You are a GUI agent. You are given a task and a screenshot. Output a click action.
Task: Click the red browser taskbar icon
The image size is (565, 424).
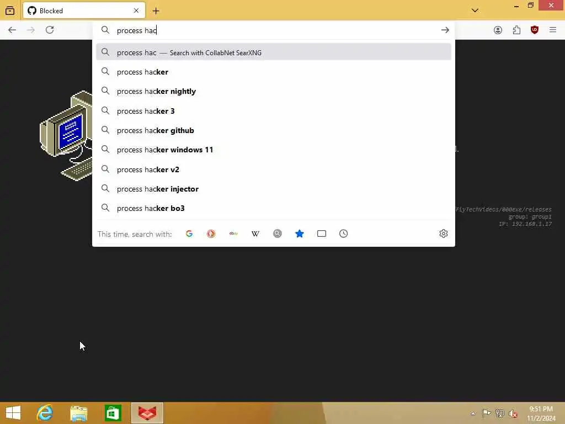(x=147, y=413)
